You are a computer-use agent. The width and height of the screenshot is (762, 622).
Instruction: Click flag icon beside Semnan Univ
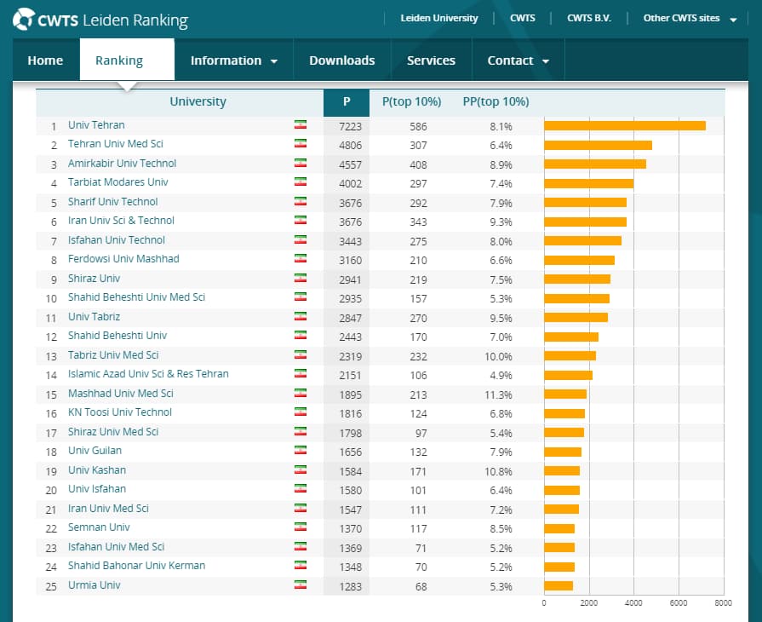301,527
